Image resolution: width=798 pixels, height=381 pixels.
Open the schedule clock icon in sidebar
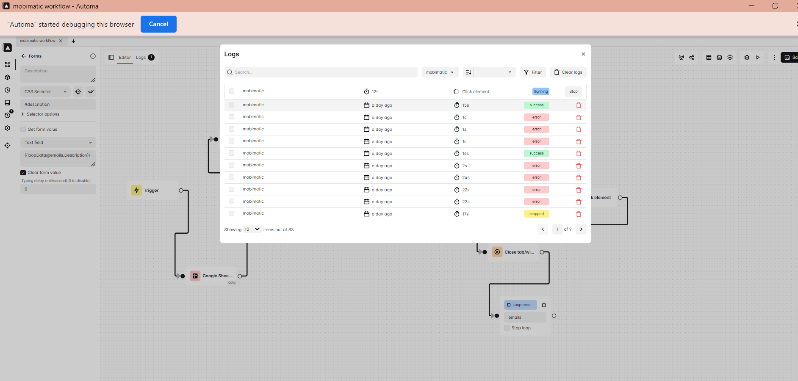pos(7,90)
